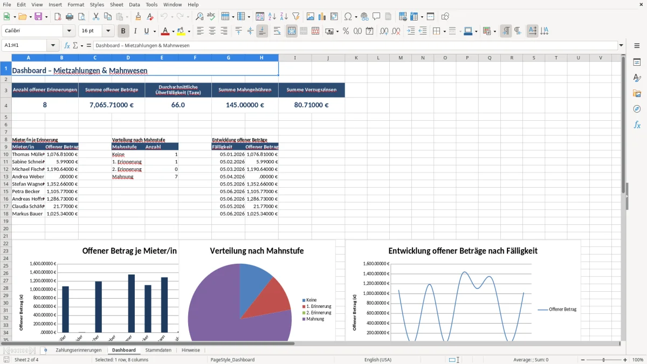Toggle Left-to-Right text direction
Screen dimensions: 647x364
506,31
